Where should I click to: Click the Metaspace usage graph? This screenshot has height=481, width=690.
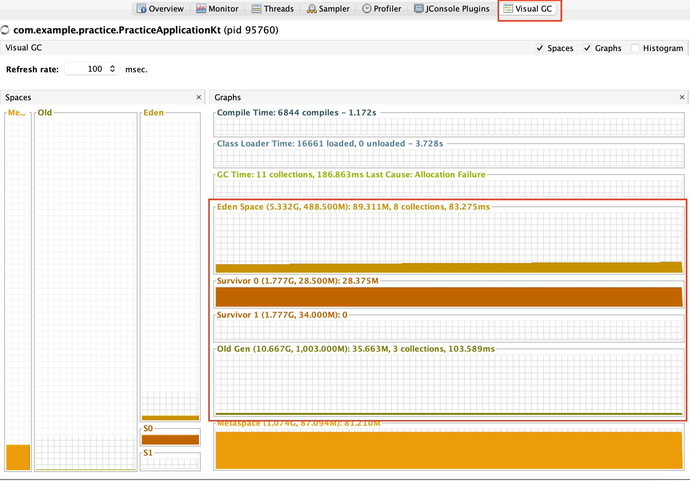coord(449,449)
